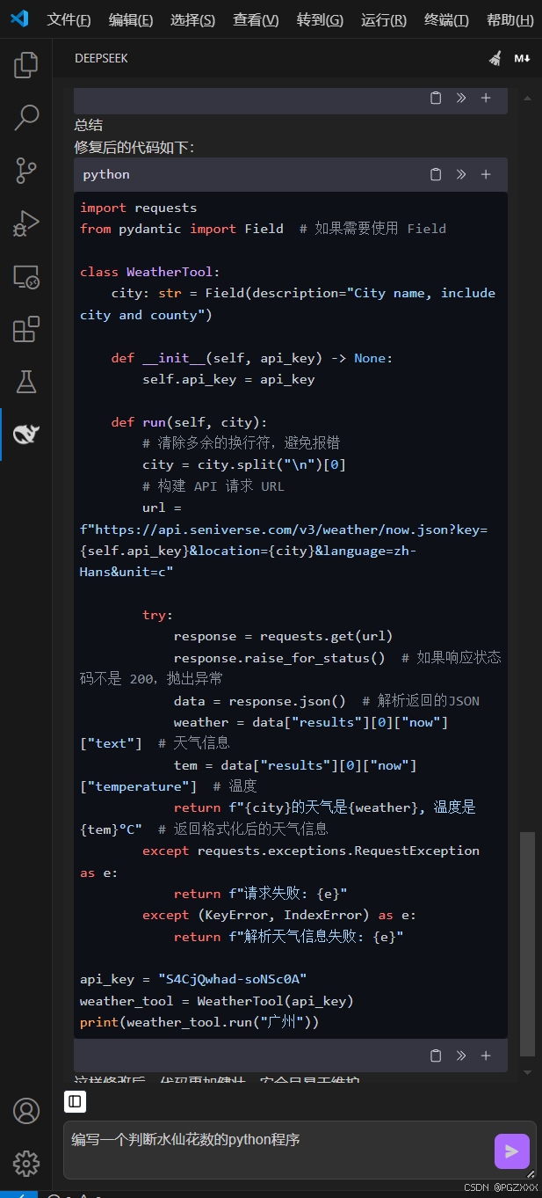Click the M↓ markdown icon
The width and height of the screenshot is (542, 1198).
pyautogui.click(x=523, y=58)
